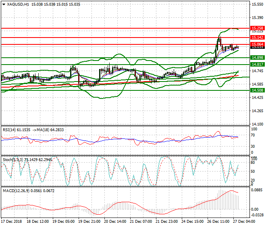Click the triangle arrow before XAGUSD,H1
Screen dimensions: 266x226
[4, 4]
